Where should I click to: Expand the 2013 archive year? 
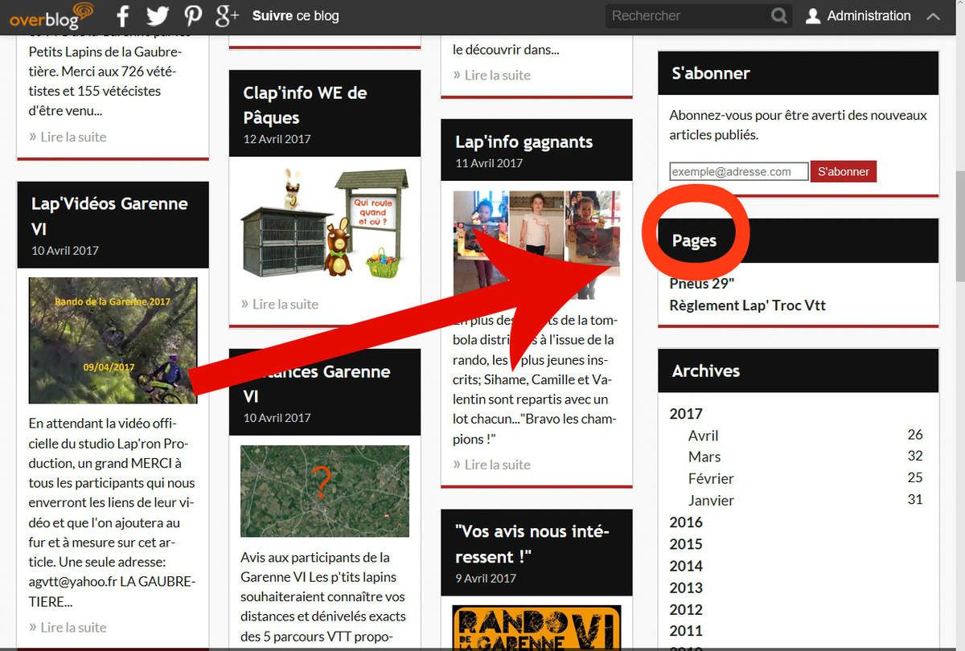point(686,588)
